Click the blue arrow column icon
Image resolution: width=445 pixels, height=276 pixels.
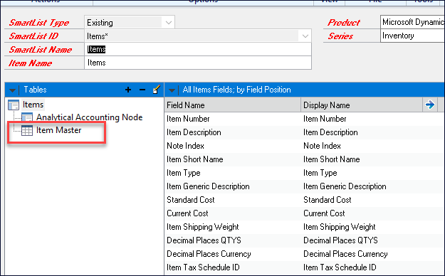click(x=430, y=105)
